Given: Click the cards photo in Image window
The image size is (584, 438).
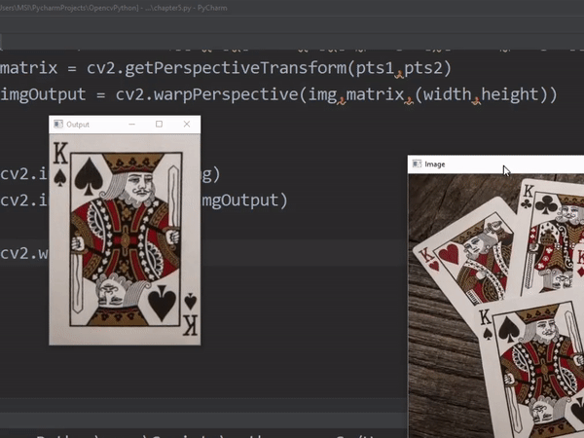Looking at the screenshot, I should (x=496, y=306).
